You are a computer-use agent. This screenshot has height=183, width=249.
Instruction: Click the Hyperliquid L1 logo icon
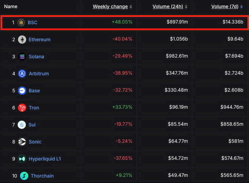click(x=22, y=159)
